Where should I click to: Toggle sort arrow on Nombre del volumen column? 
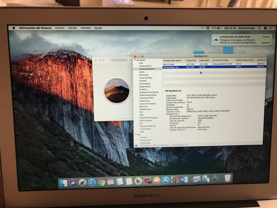[x=184, y=60]
